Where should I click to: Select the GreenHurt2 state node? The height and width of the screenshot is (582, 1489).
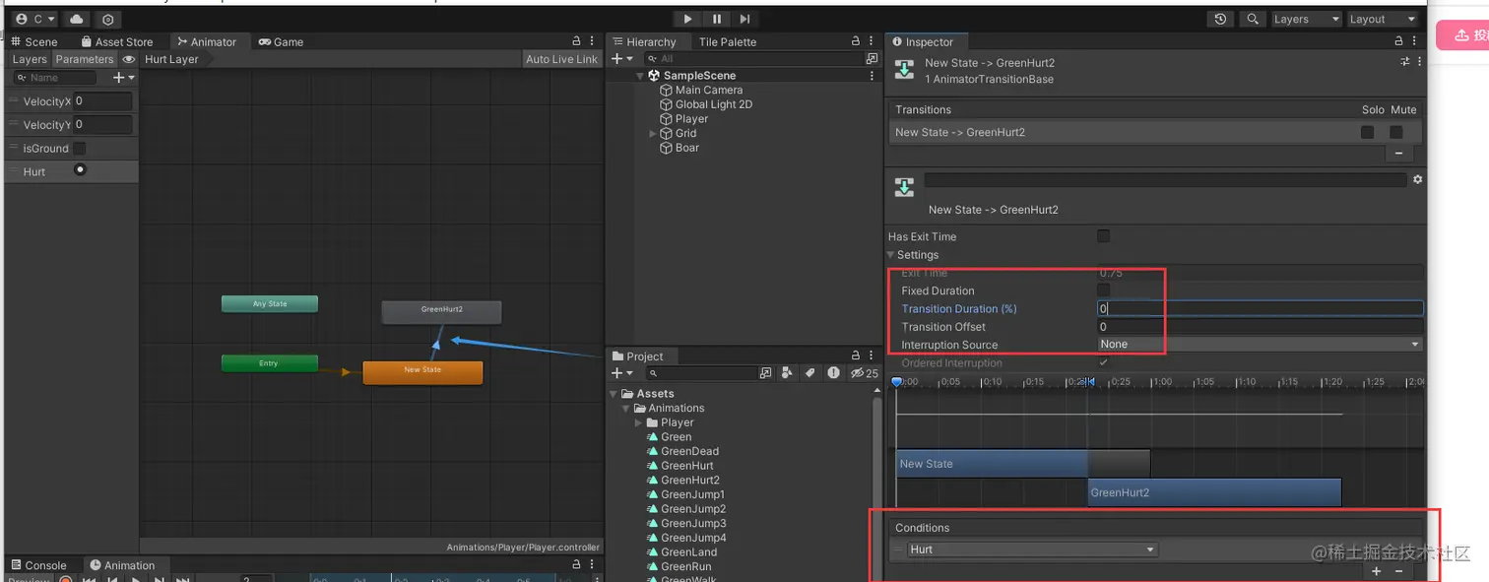[442, 311]
